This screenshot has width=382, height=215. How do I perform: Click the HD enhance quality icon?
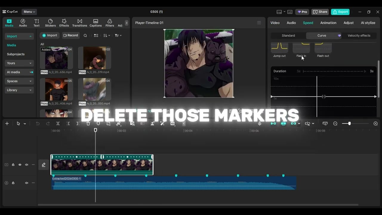coord(172,124)
